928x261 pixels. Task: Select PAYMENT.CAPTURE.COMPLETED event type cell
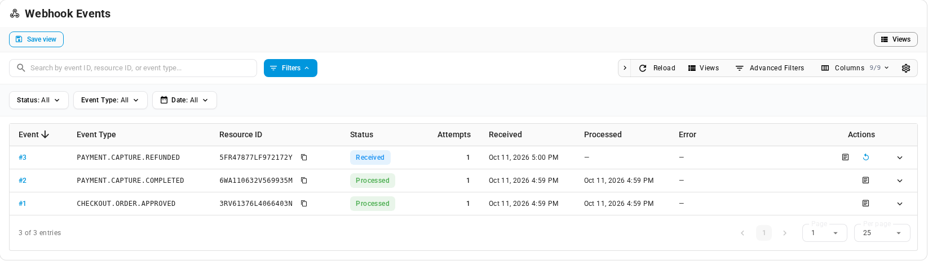131,181
